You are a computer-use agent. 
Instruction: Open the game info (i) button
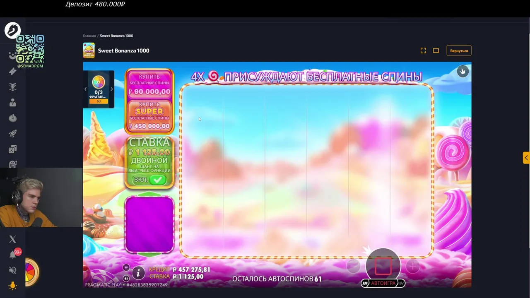pyautogui.click(x=138, y=273)
